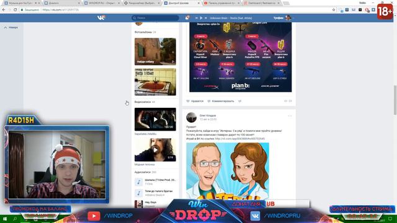Viewport: 397px width, 223px height.
Task: Play the Hey, Guys audio track cover
Action: [138, 204]
